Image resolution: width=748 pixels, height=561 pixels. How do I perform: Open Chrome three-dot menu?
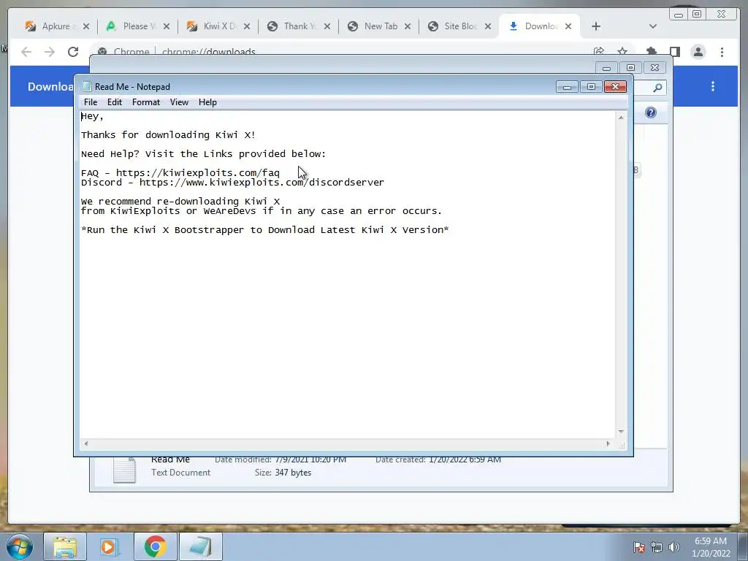(x=722, y=52)
